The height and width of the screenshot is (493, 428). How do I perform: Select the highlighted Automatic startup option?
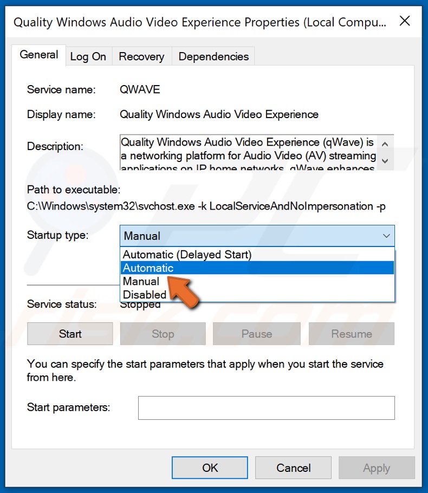point(257,268)
